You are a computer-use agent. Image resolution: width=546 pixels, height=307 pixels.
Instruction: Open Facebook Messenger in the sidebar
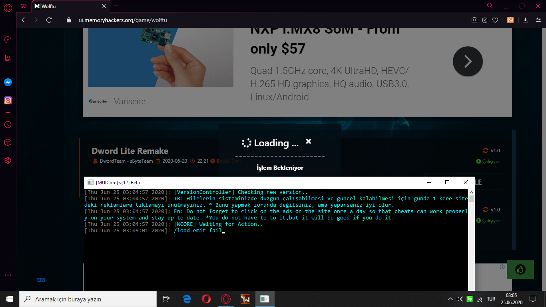8,82
